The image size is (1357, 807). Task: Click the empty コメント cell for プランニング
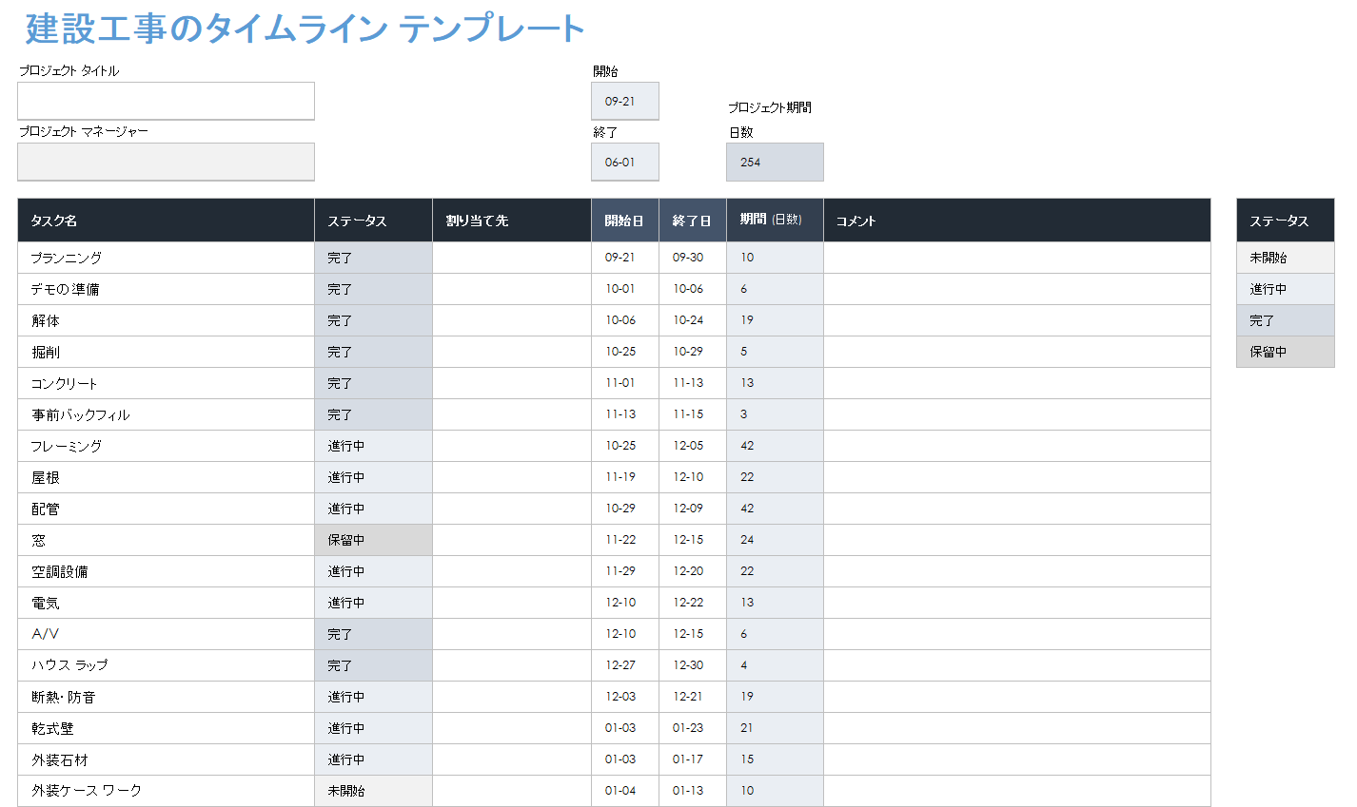(x=1017, y=258)
